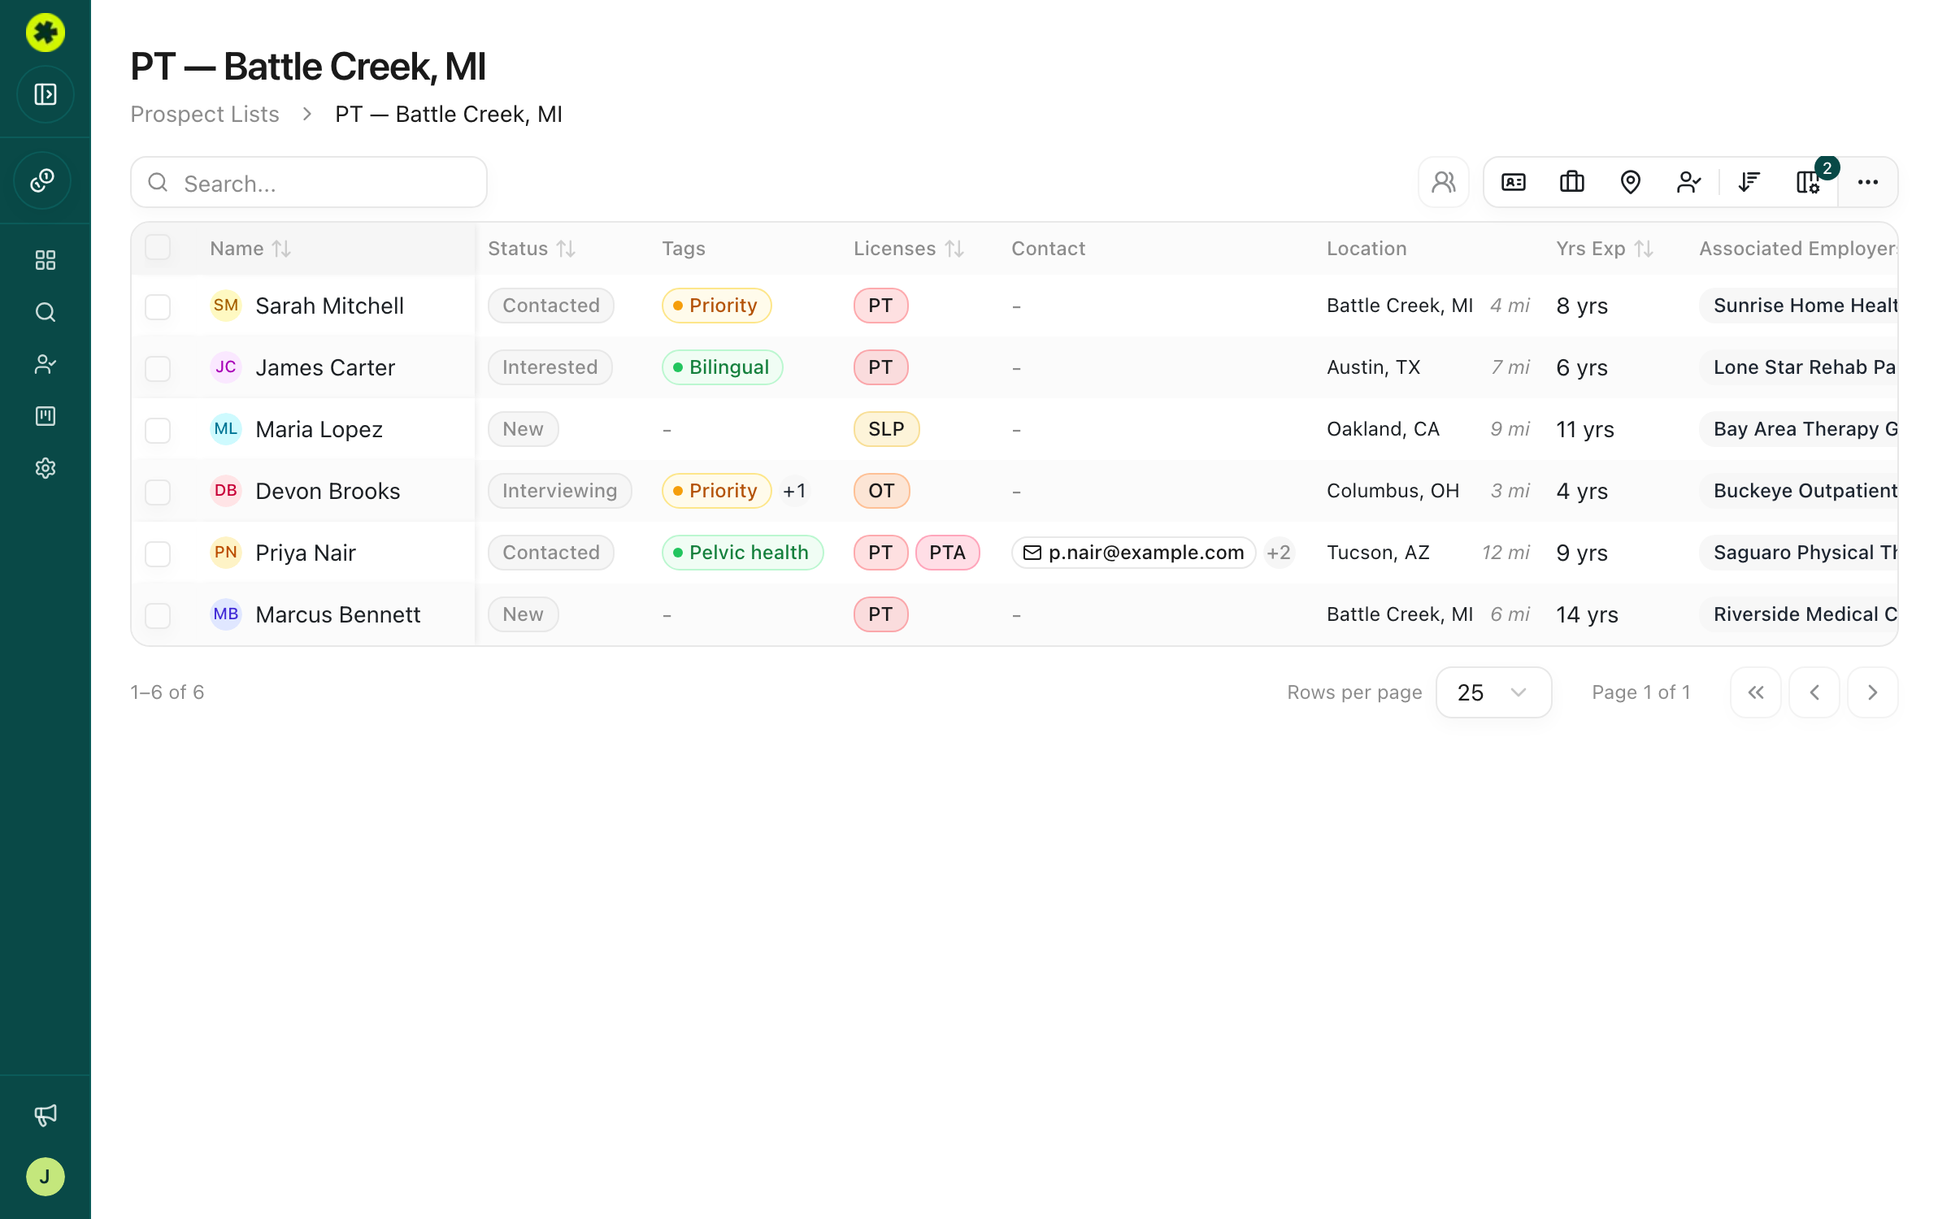The width and height of the screenshot is (1951, 1219).
Task: Open the settings gear in the sidebar
Action: [46, 468]
